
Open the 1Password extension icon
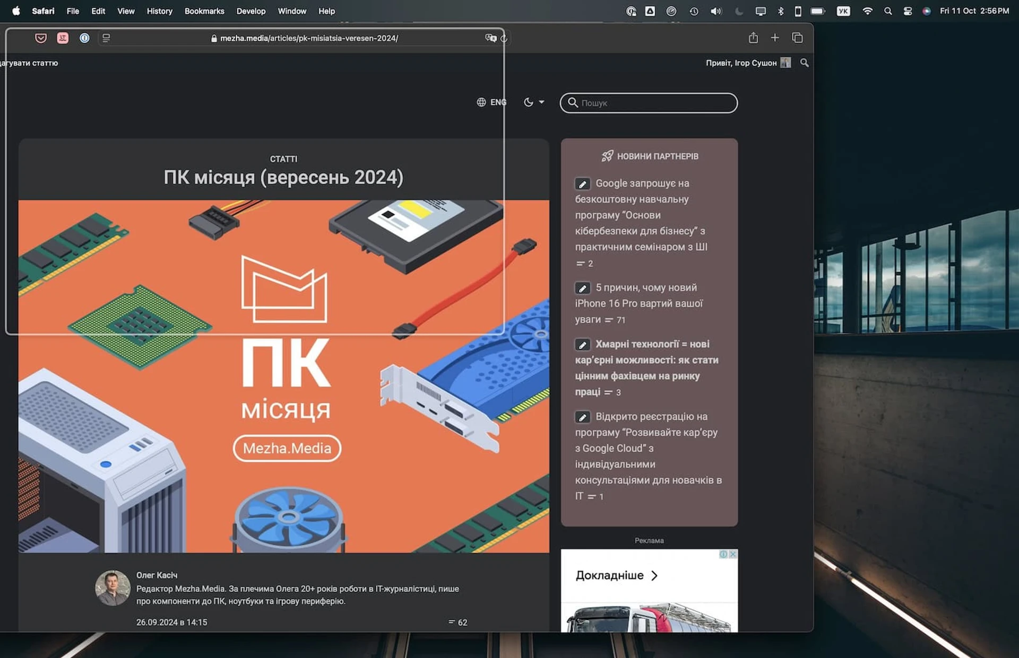[x=84, y=38]
